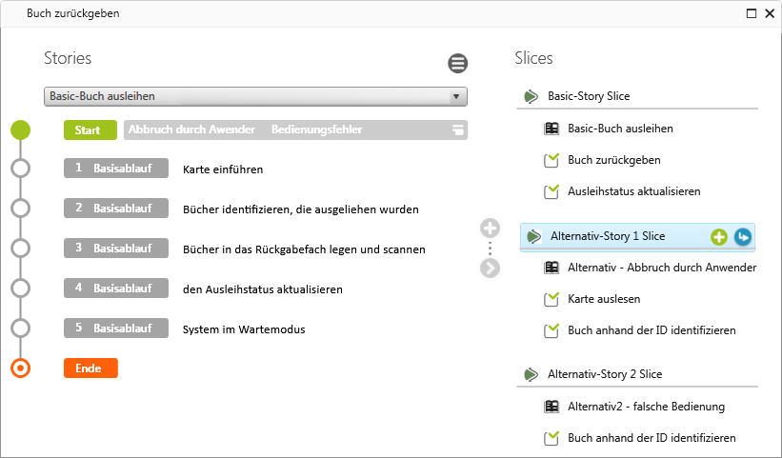Click the gray plus circle between panels
This screenshot has width=782, height=458.
click(x=490, y=228)
